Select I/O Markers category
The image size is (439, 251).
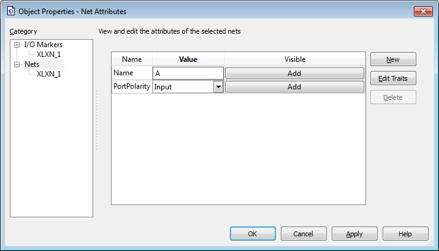pyautogui.click(x=43, y=45)
